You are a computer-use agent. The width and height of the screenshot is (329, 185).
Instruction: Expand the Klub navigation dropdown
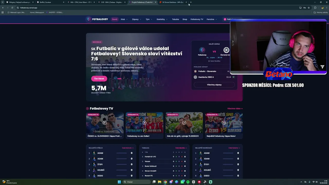[124, 19]
